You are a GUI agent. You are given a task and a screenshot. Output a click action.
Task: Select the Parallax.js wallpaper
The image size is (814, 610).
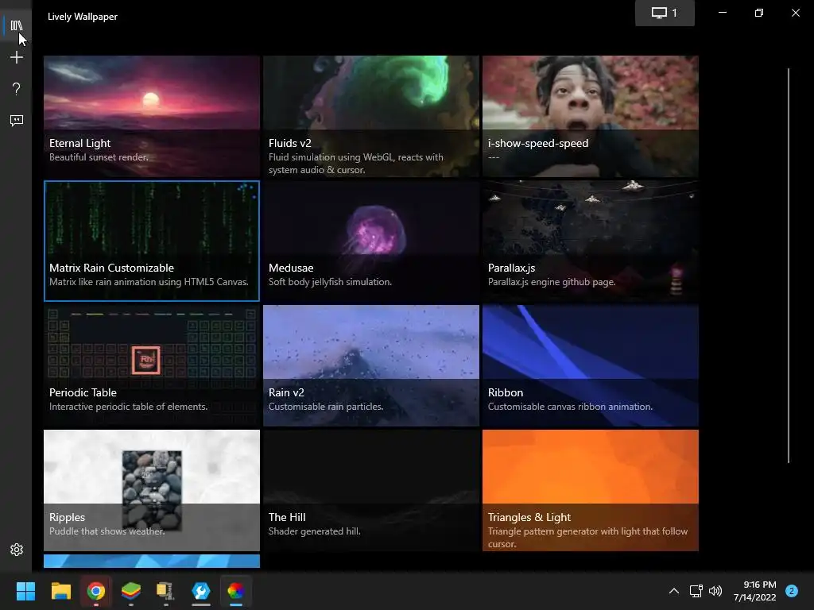(591, 241)
